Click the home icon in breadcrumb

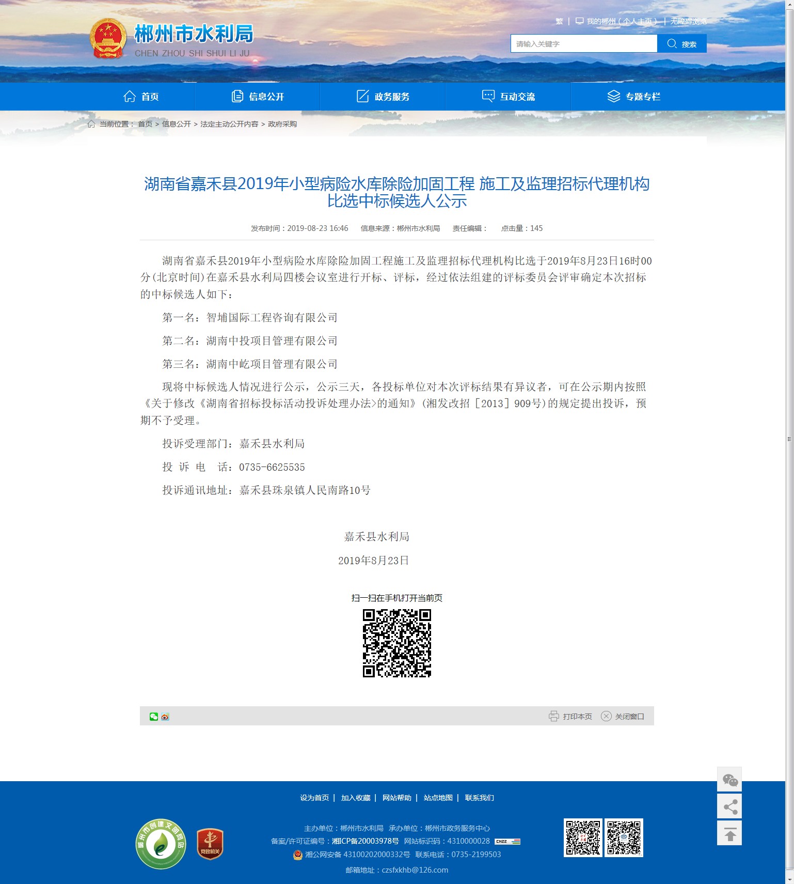point(91,124)
